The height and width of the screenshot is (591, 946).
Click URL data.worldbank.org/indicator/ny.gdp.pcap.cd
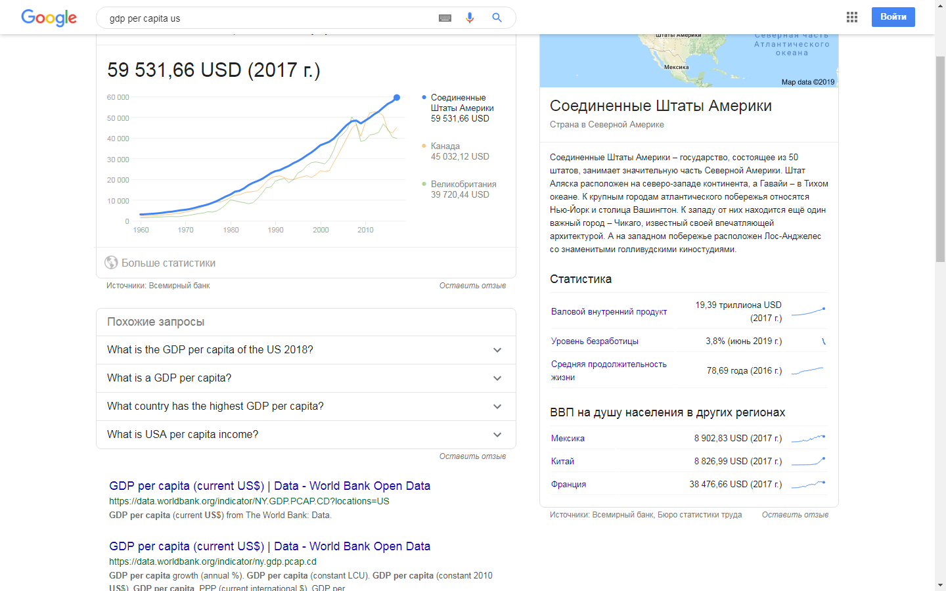coord(213,561)
